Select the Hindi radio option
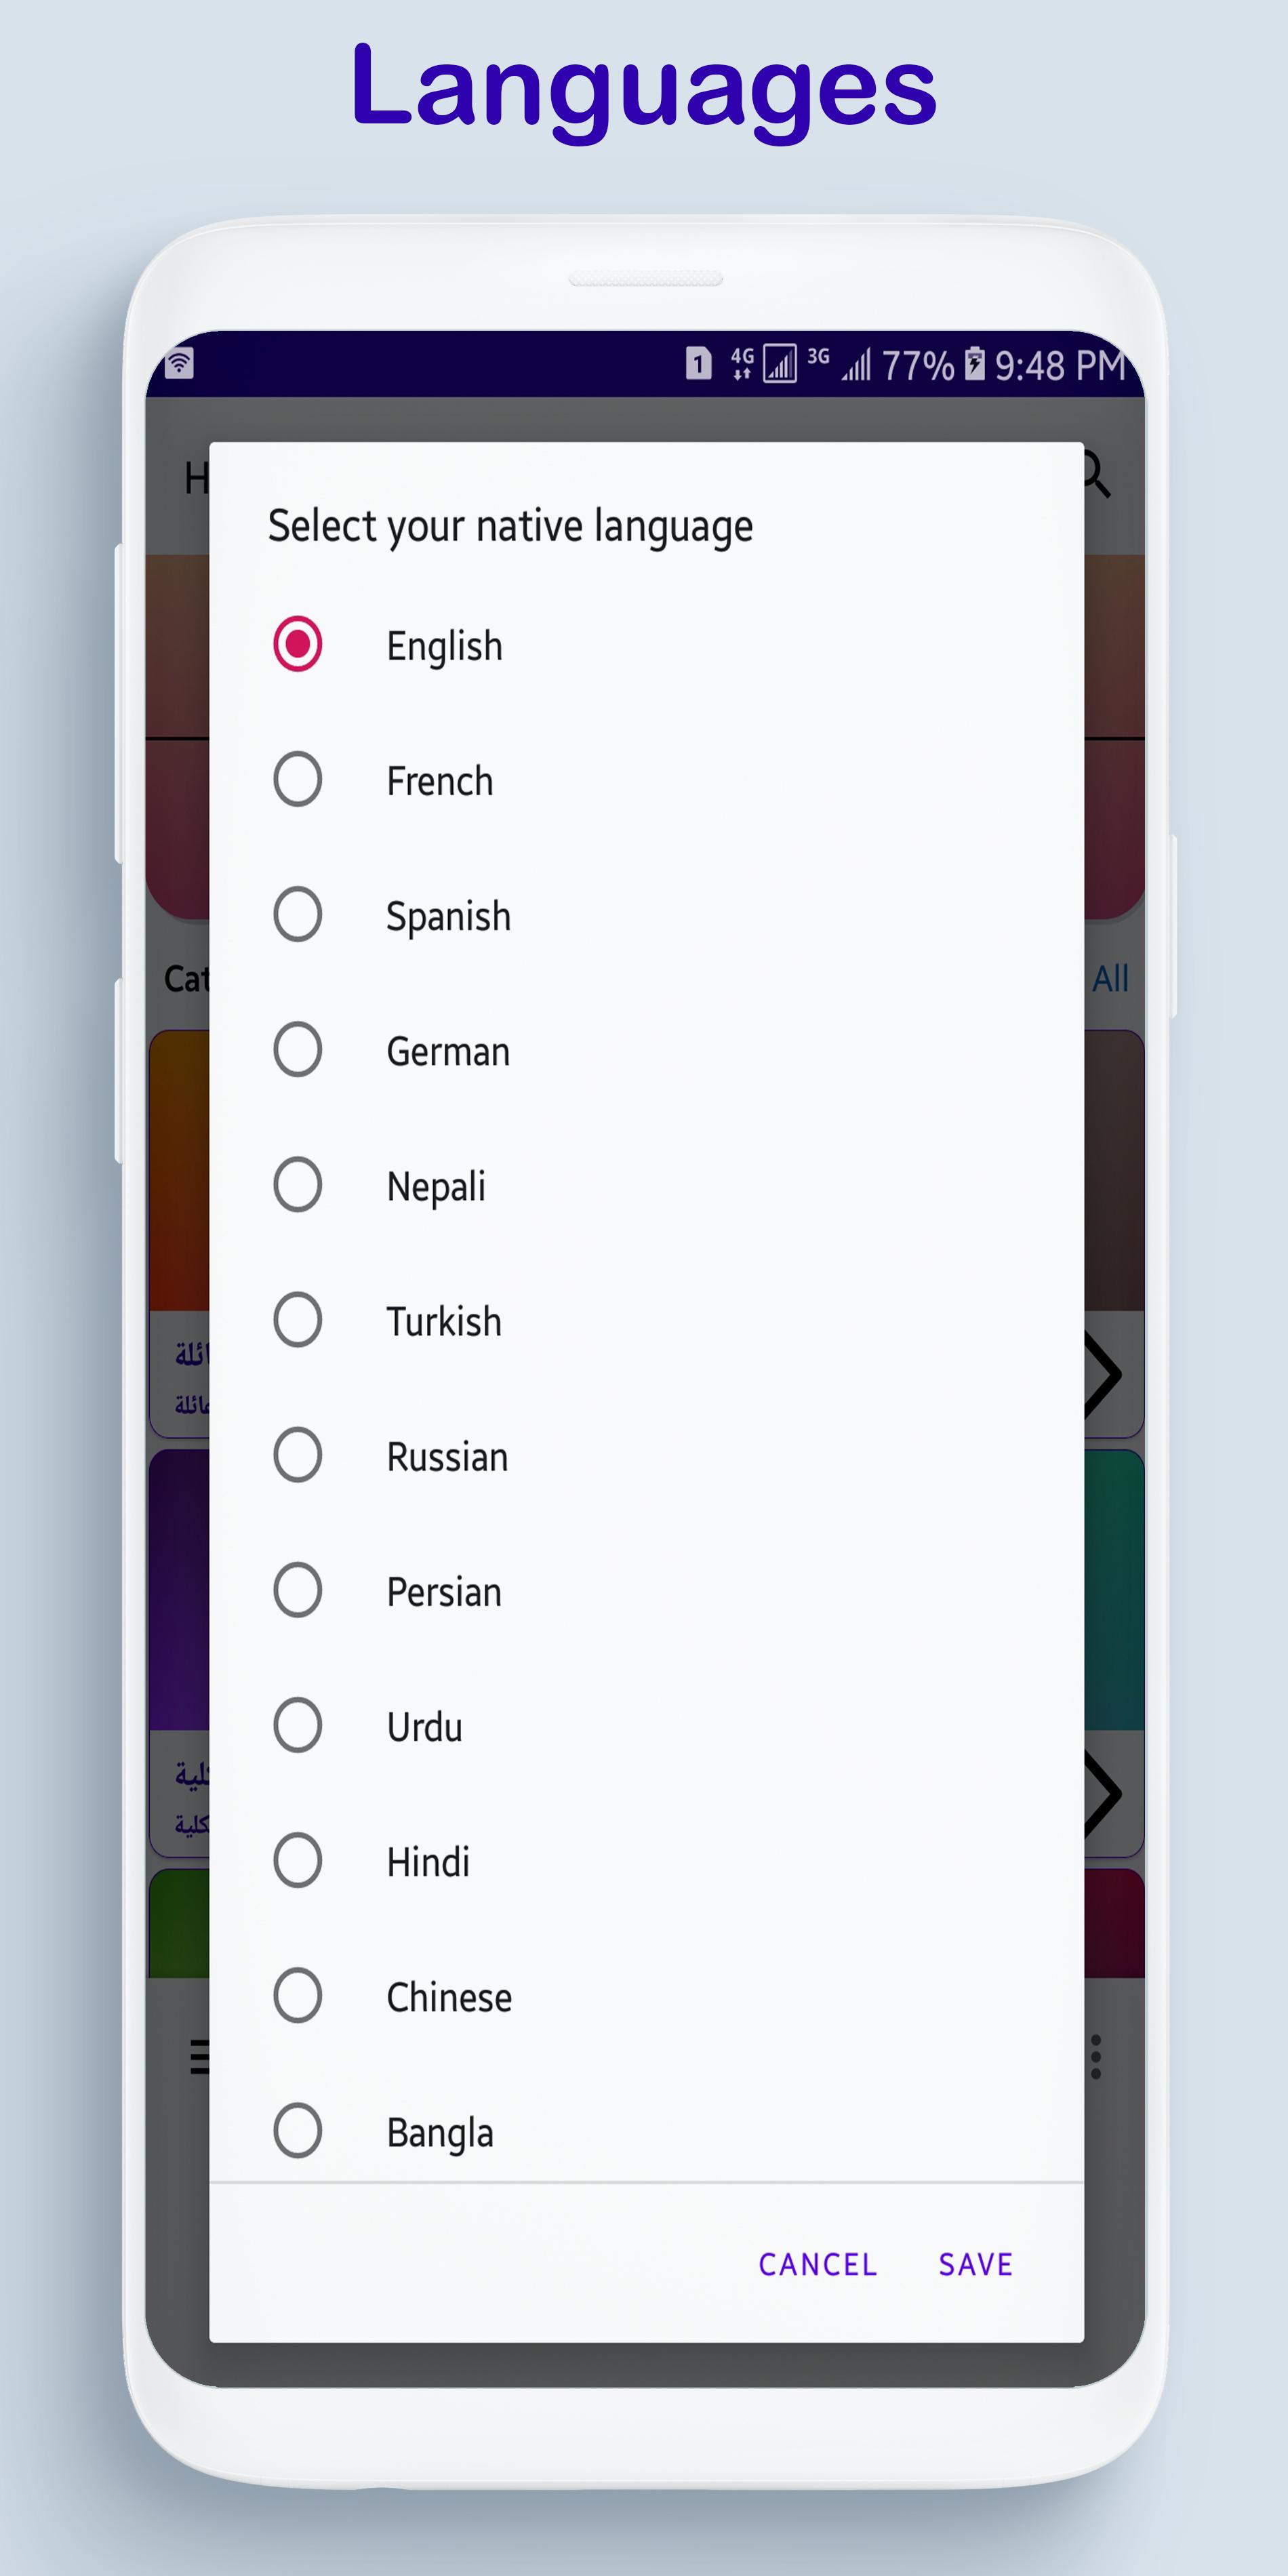Image resolution: width=1288 pixels, height=2576 pixels. (298, 1860)
